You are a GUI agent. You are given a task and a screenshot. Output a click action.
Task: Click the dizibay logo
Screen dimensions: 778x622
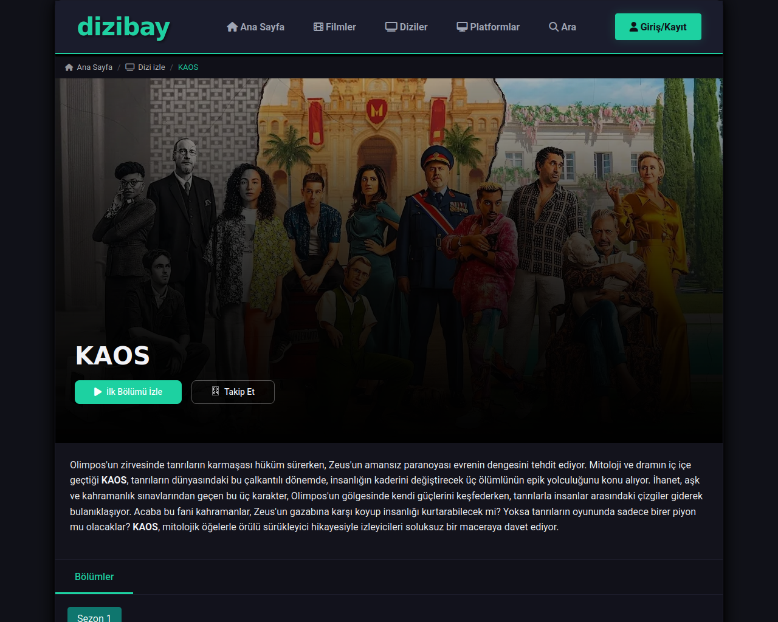click(123, 27)
